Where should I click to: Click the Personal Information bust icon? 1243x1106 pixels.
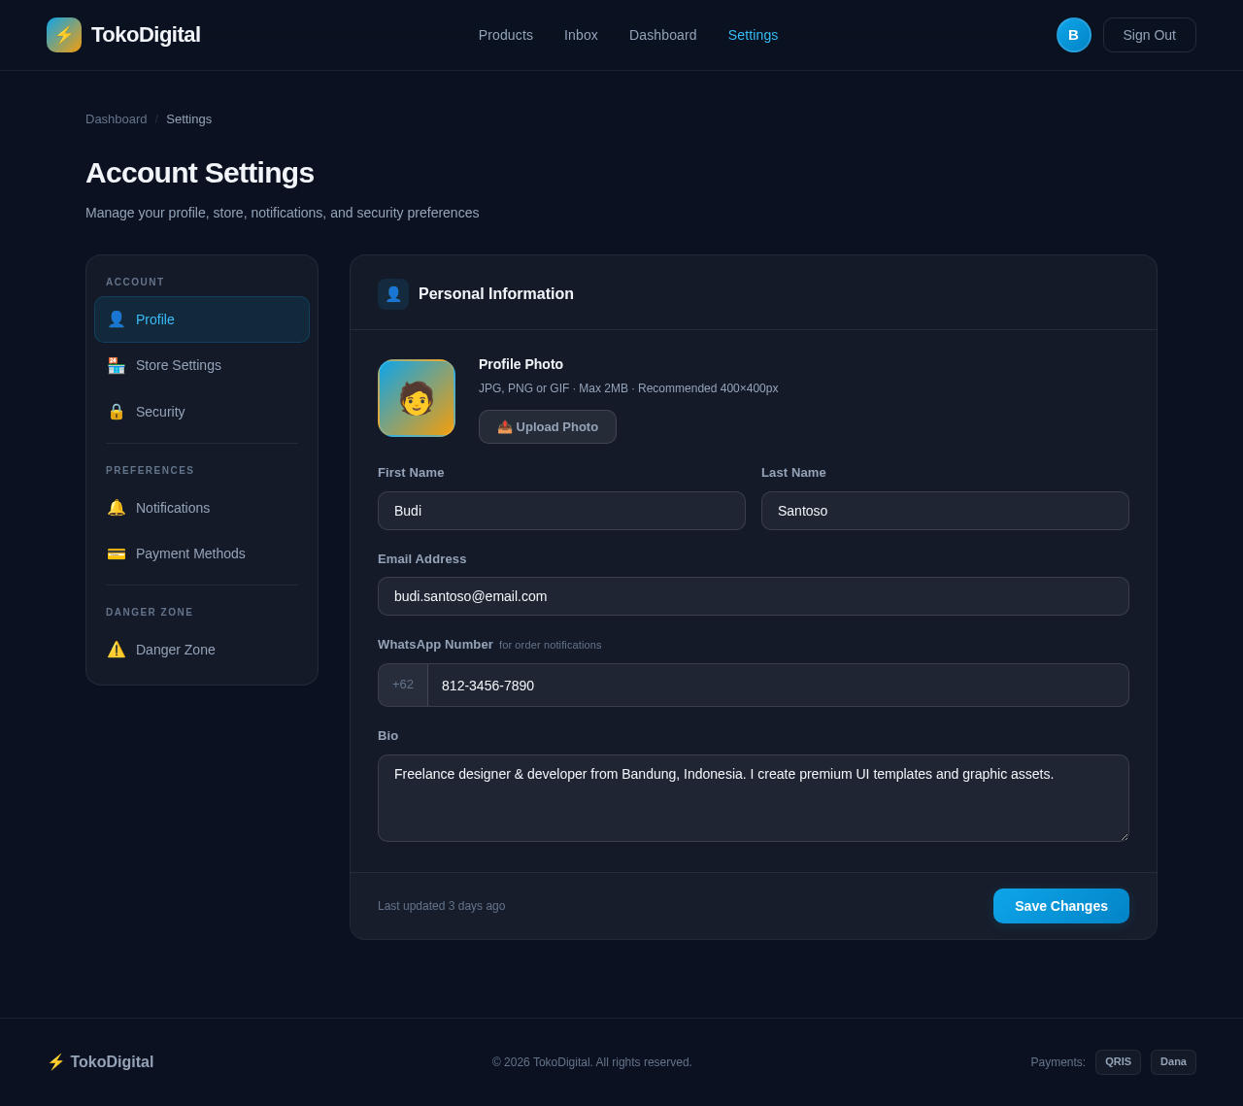[x=392, y=293]
